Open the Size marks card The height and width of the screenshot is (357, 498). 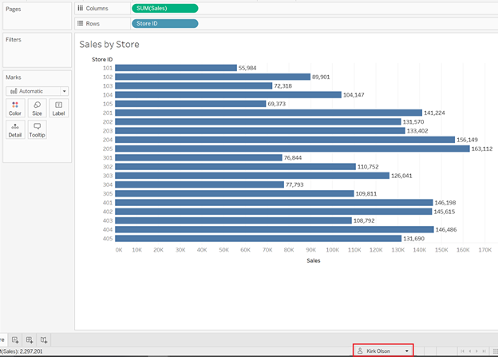[x=37, y=109]
